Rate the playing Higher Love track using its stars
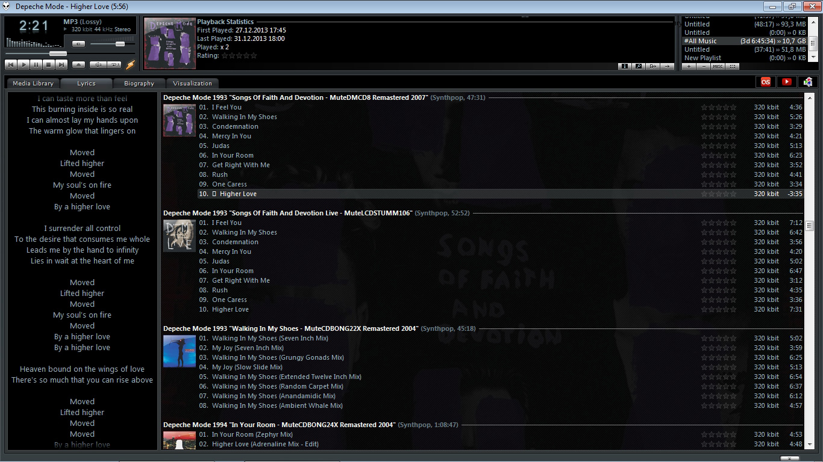The height and width of the screenshot is (462, 823). point(719,194)
